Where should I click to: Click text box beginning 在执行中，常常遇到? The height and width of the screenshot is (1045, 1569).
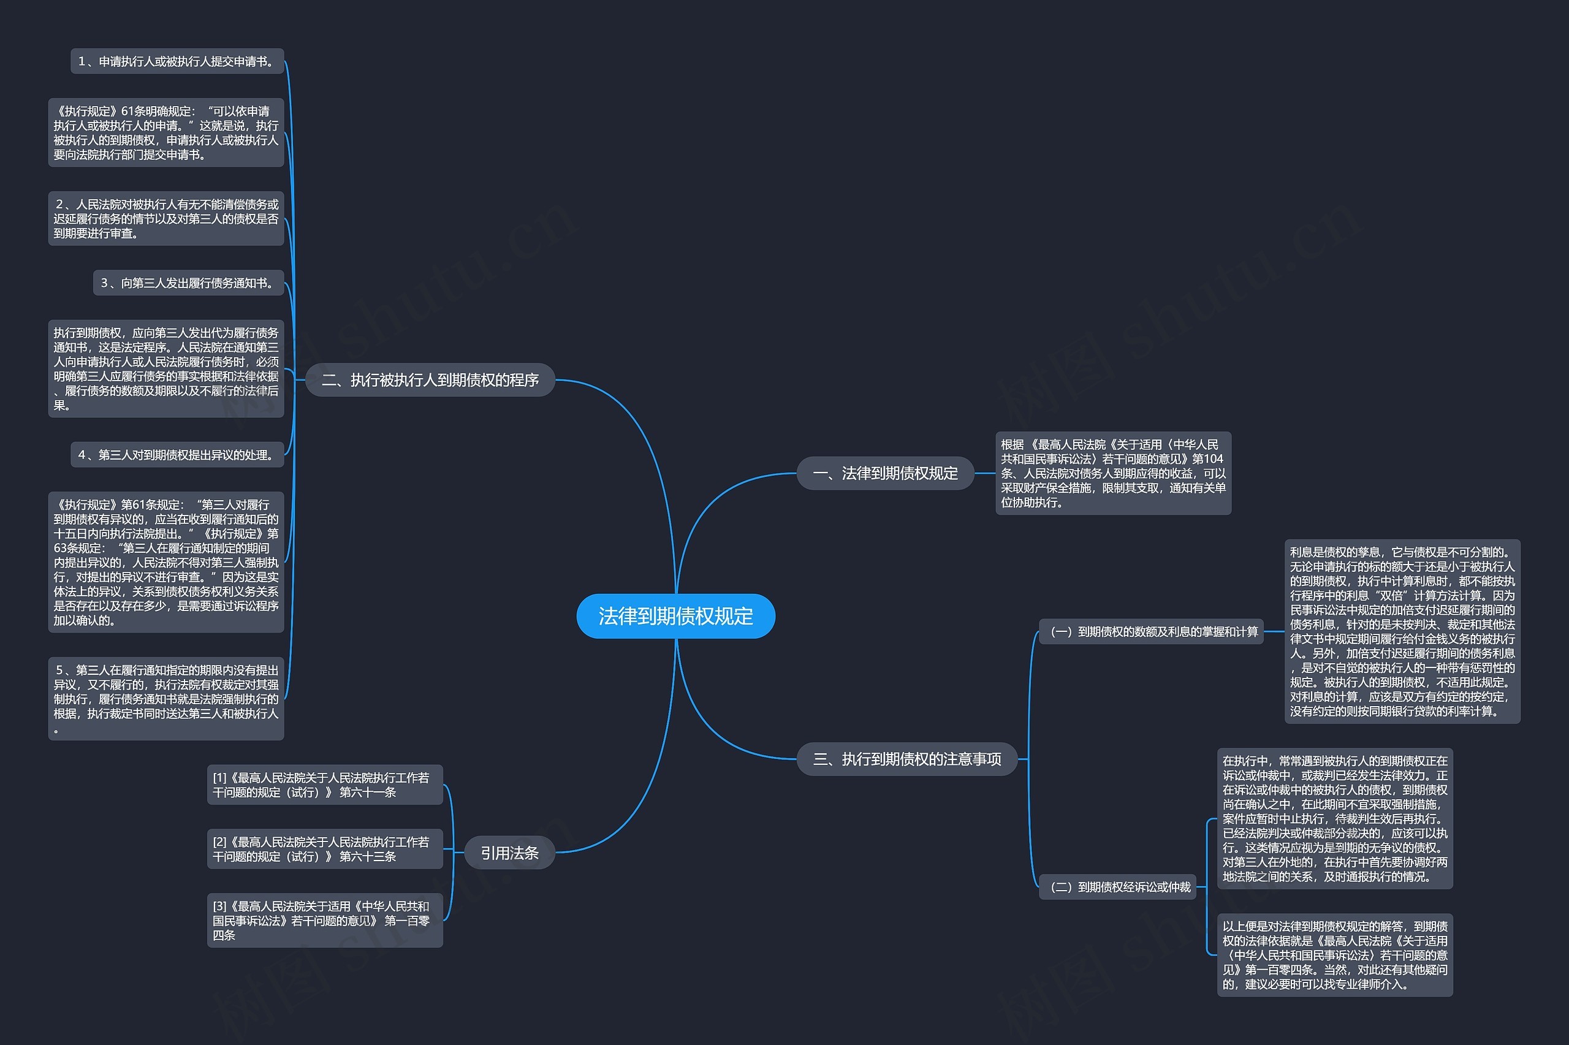(x=1334, y=818)
